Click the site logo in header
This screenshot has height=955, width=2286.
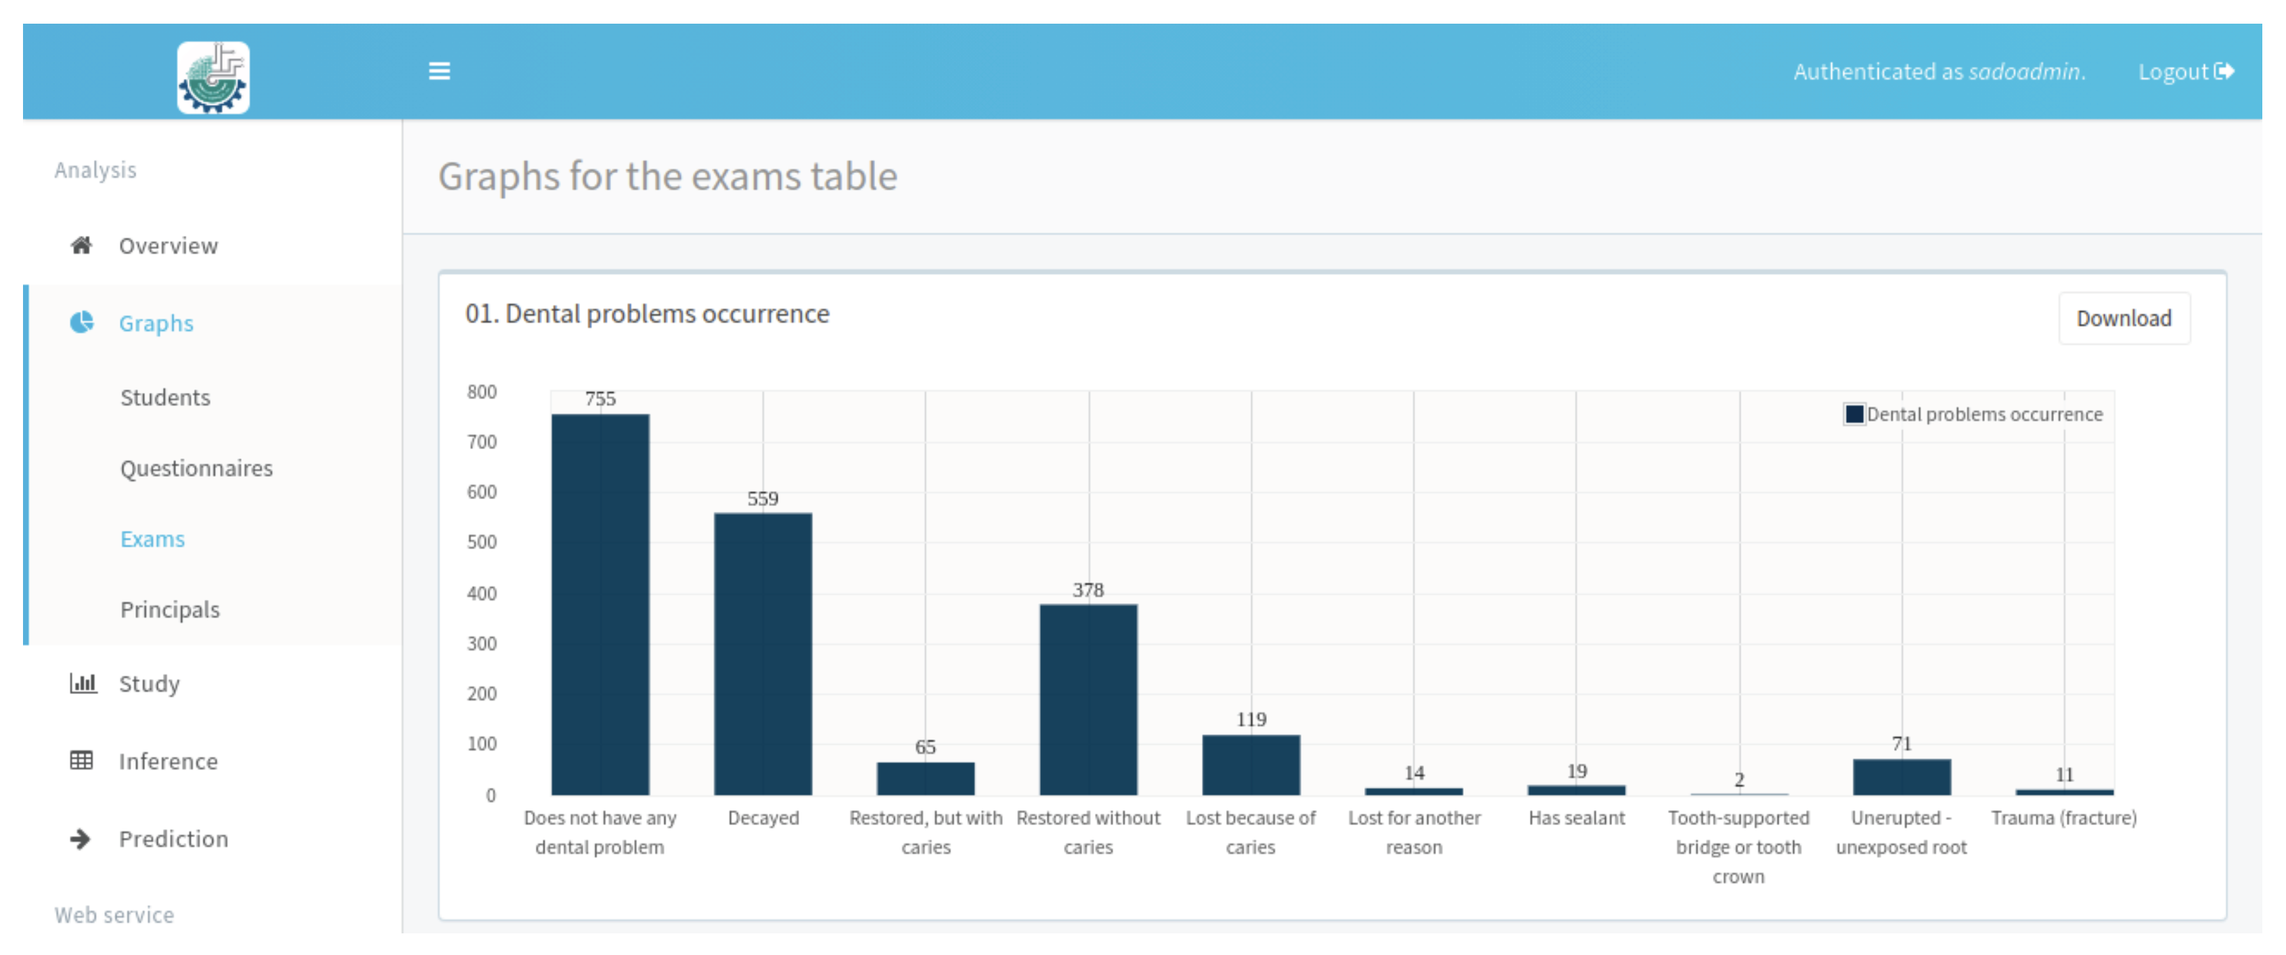(x=213, y=77)
